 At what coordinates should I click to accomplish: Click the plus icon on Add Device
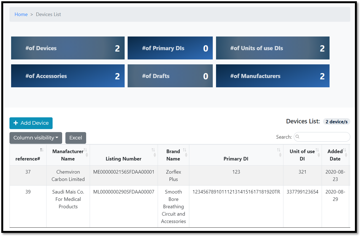[x=16, y=123]
